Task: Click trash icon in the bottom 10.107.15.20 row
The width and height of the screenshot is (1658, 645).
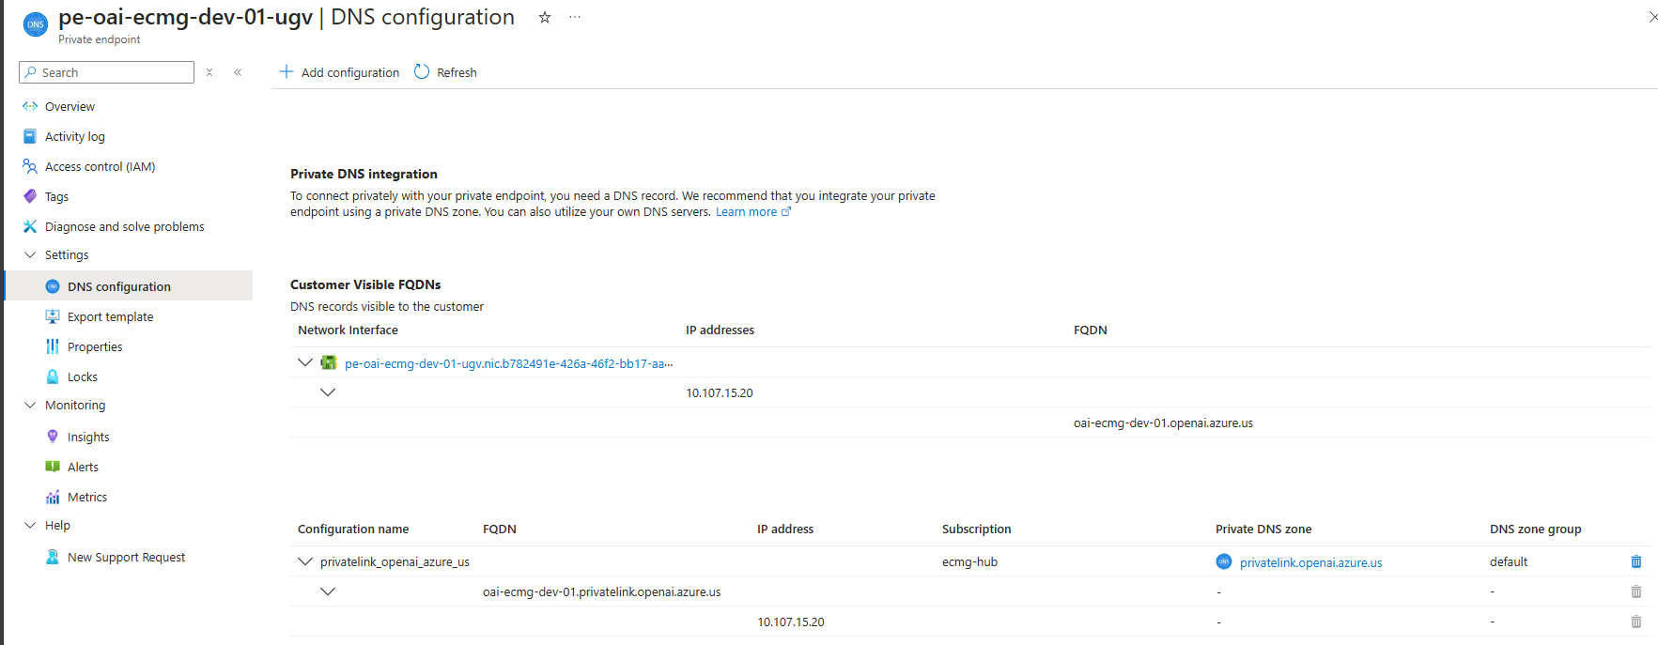Action: (x=1636, y=622)
